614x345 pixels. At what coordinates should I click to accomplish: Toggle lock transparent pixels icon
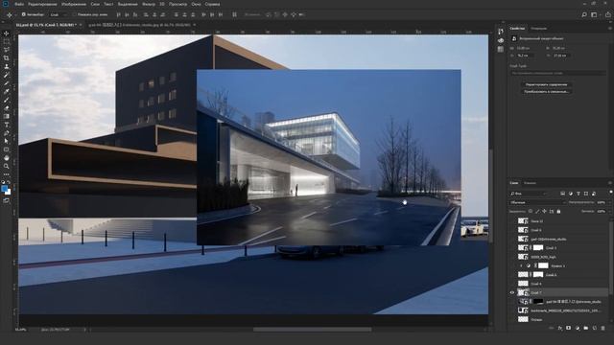click(531, 211)
